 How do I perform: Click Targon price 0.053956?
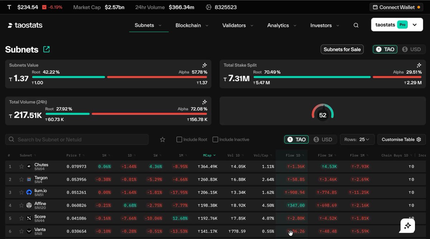point(76,180)
